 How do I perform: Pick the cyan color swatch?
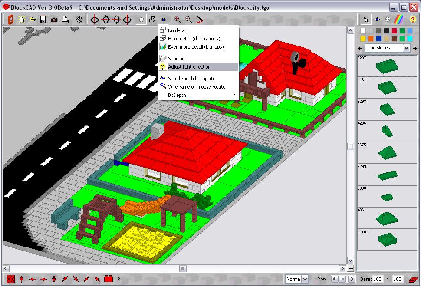410,39
